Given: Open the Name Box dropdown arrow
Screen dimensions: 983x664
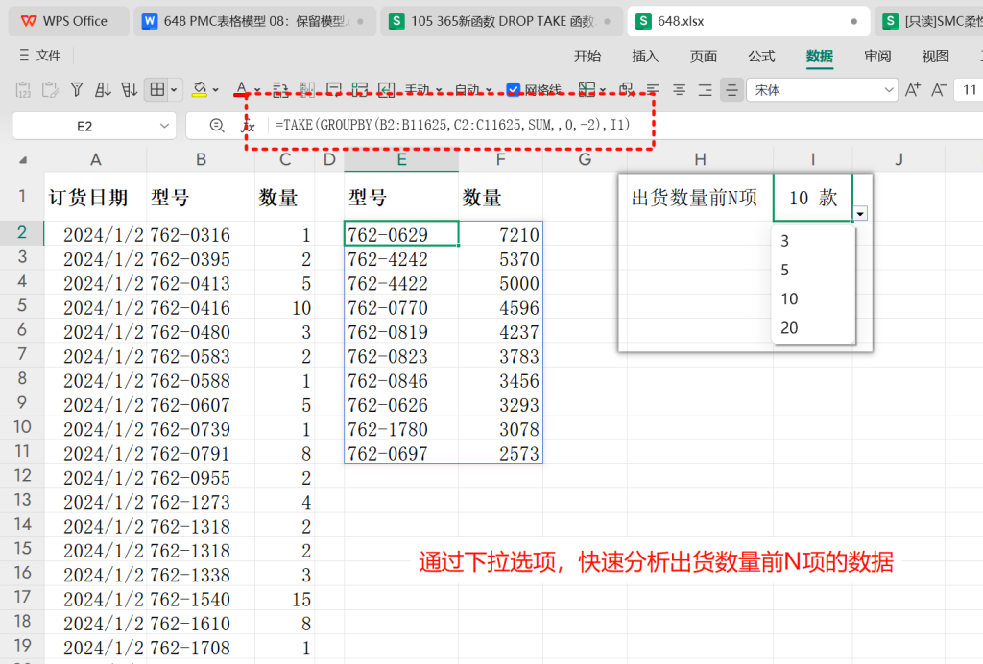Looking at the screenshot, I should coord(164,126).
